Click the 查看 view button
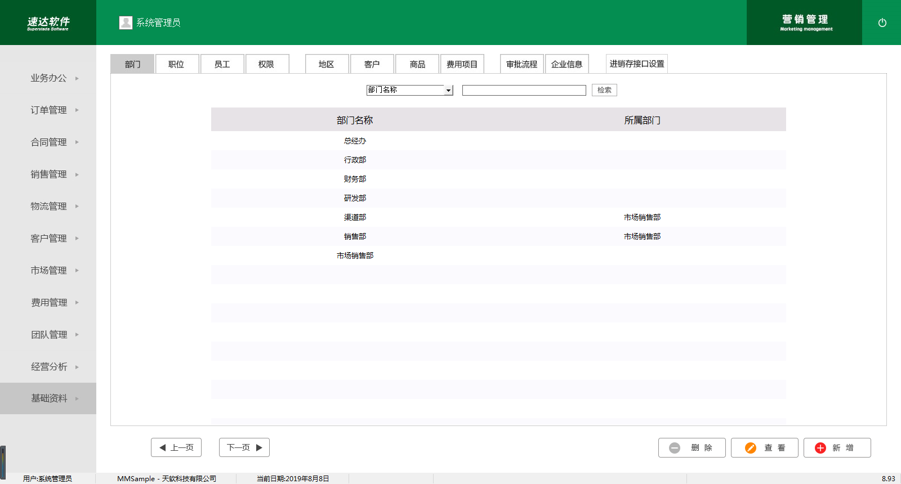The image size is (901, 484). click(x=765, y=448)
